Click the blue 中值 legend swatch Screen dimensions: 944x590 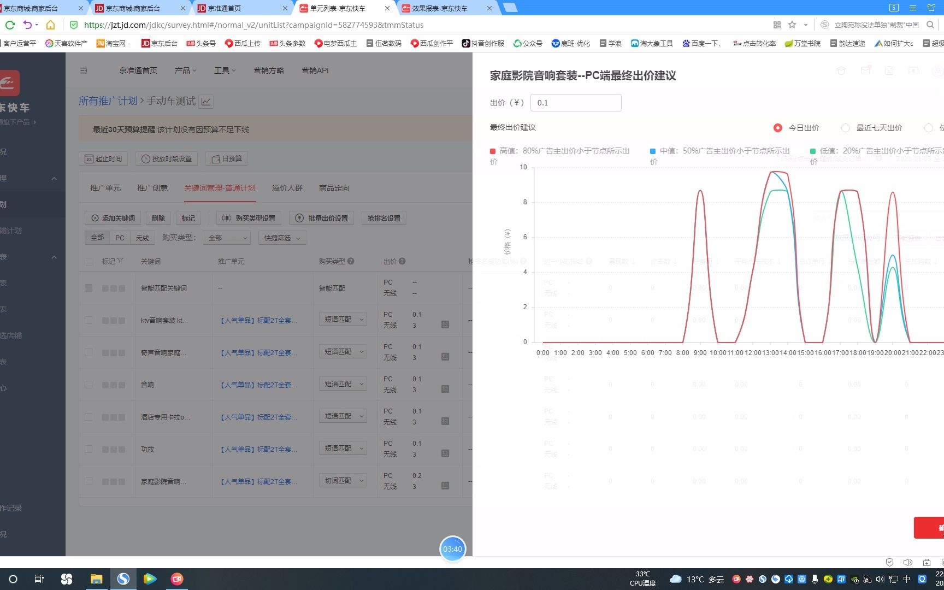[x=653, y=151]
